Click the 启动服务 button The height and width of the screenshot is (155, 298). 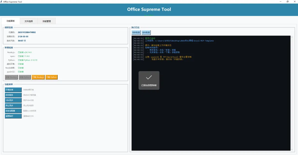[13, 95]
